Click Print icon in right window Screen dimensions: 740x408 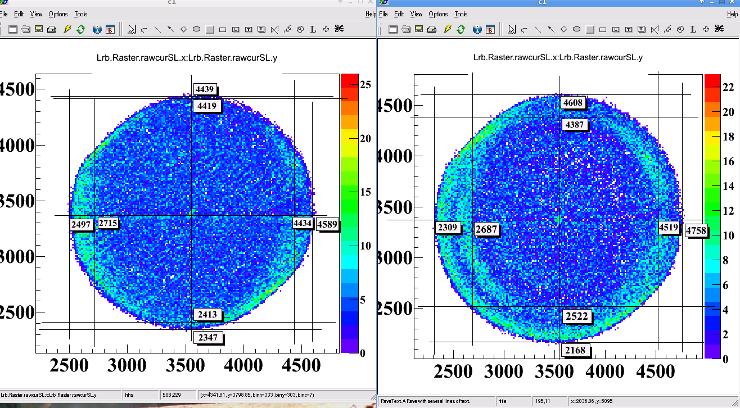pos(432,29)
